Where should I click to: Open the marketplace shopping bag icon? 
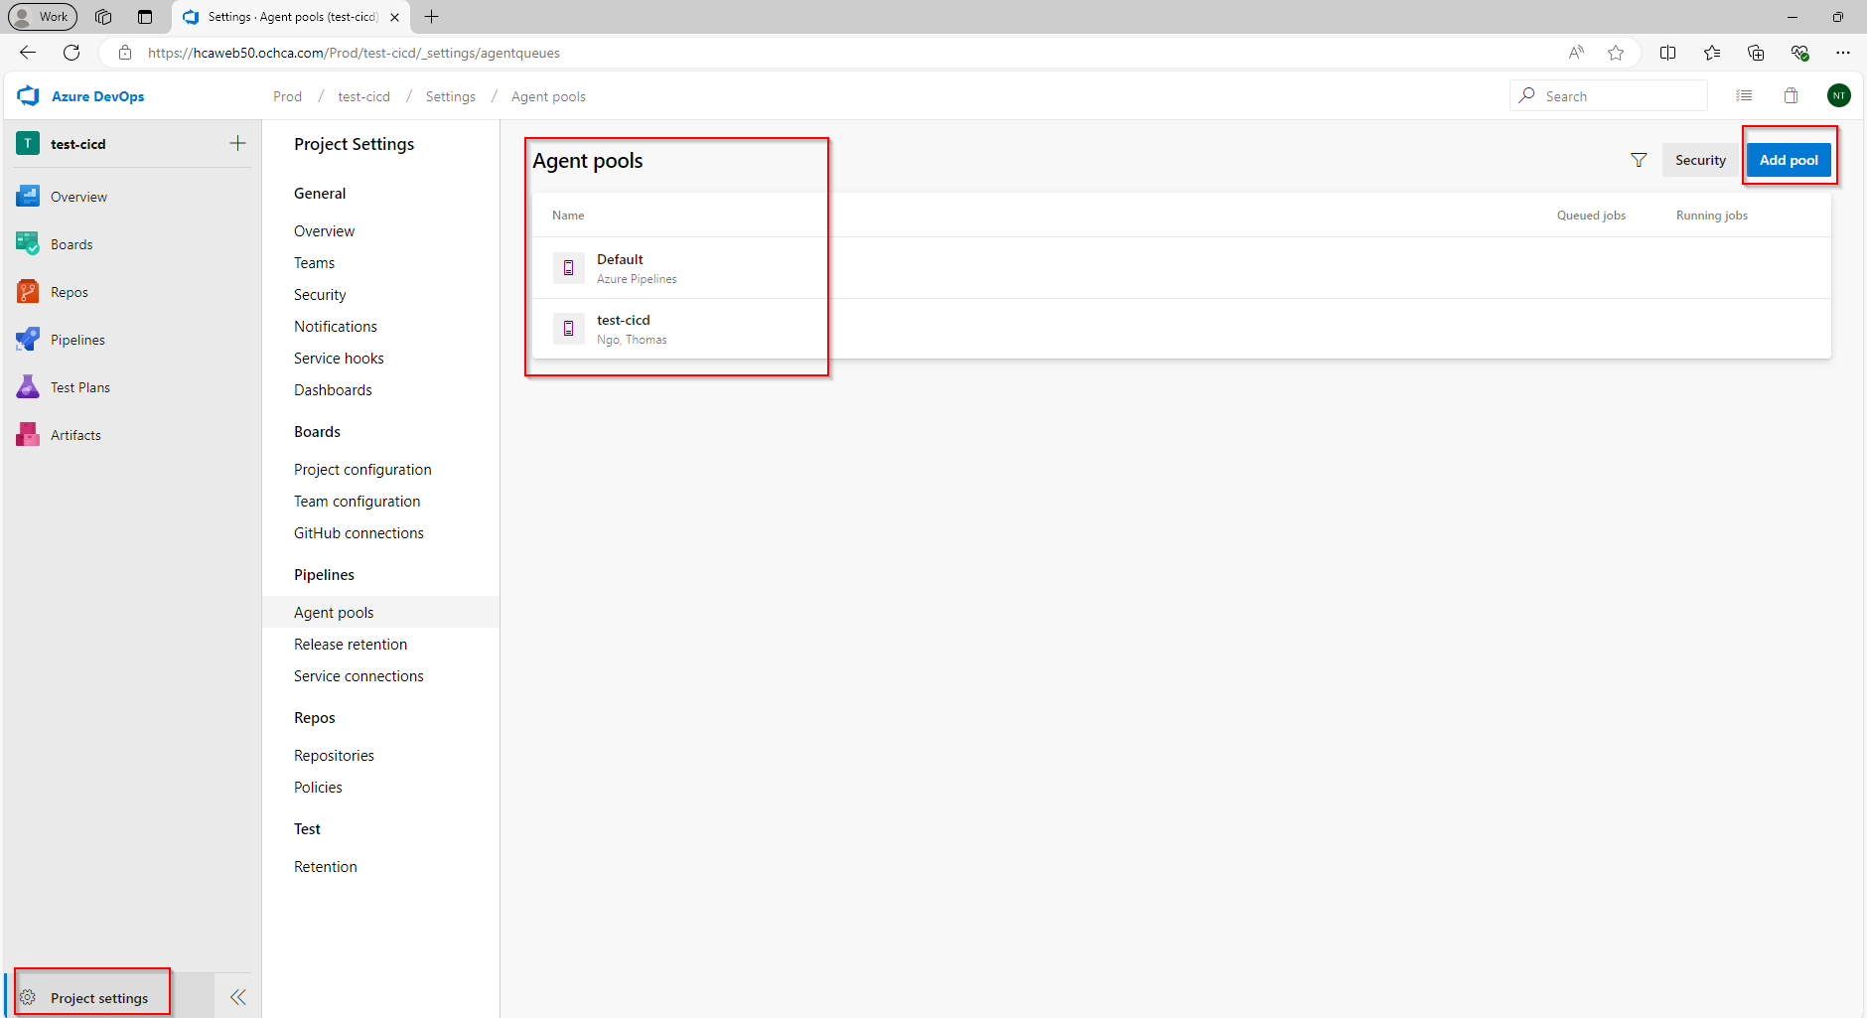click(1791, 95)
